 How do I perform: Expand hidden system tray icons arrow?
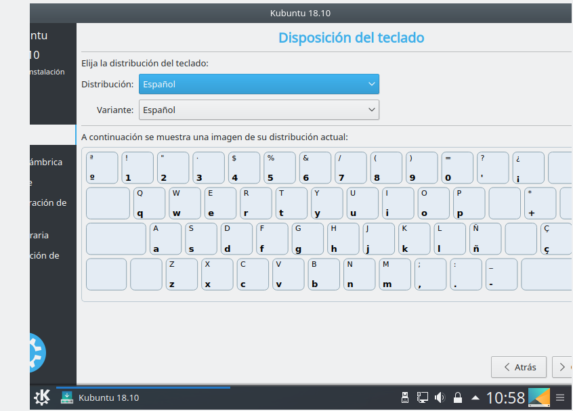[475, 397]
